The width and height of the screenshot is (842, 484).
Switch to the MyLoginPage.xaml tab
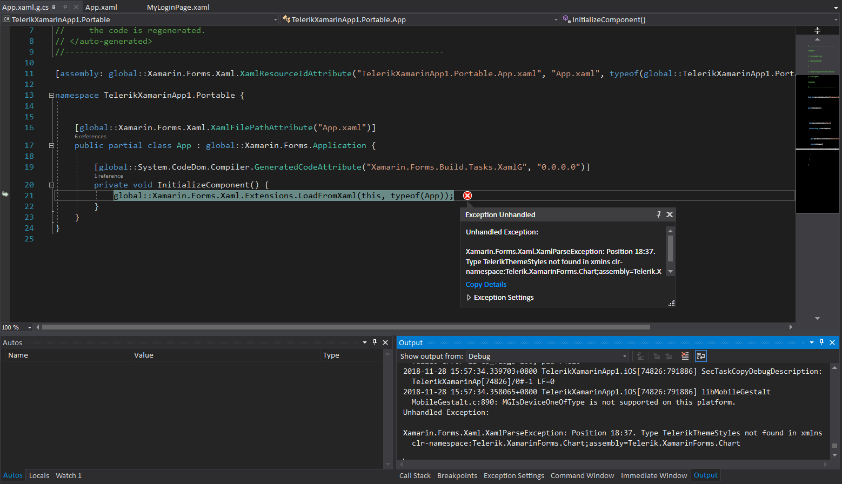click(x=178, y=7)
